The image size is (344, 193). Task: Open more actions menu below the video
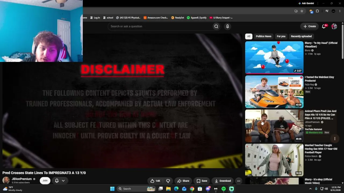tap(238, 181)
